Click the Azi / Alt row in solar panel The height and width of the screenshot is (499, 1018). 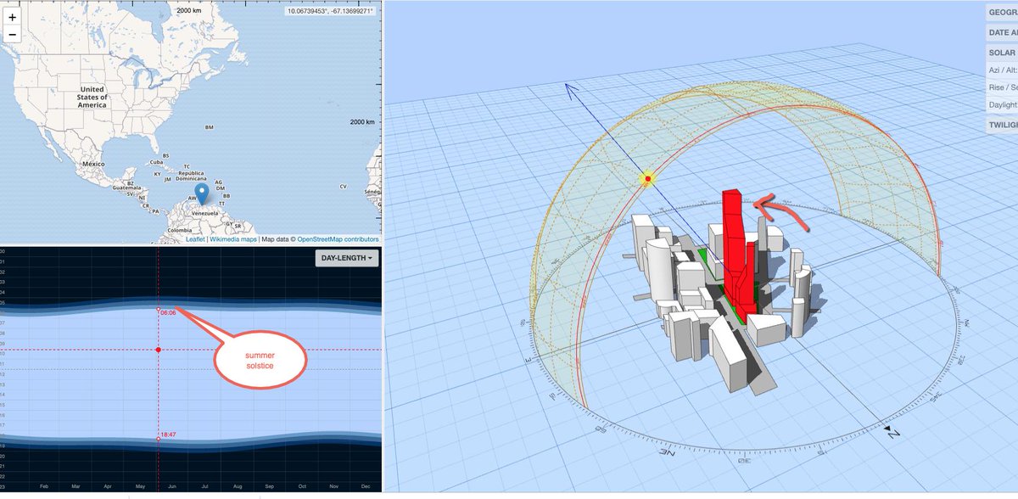[1002, 70]
